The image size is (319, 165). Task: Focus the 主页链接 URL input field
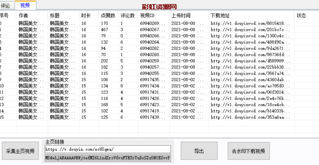pyautogui.click(x=107, y=149)
